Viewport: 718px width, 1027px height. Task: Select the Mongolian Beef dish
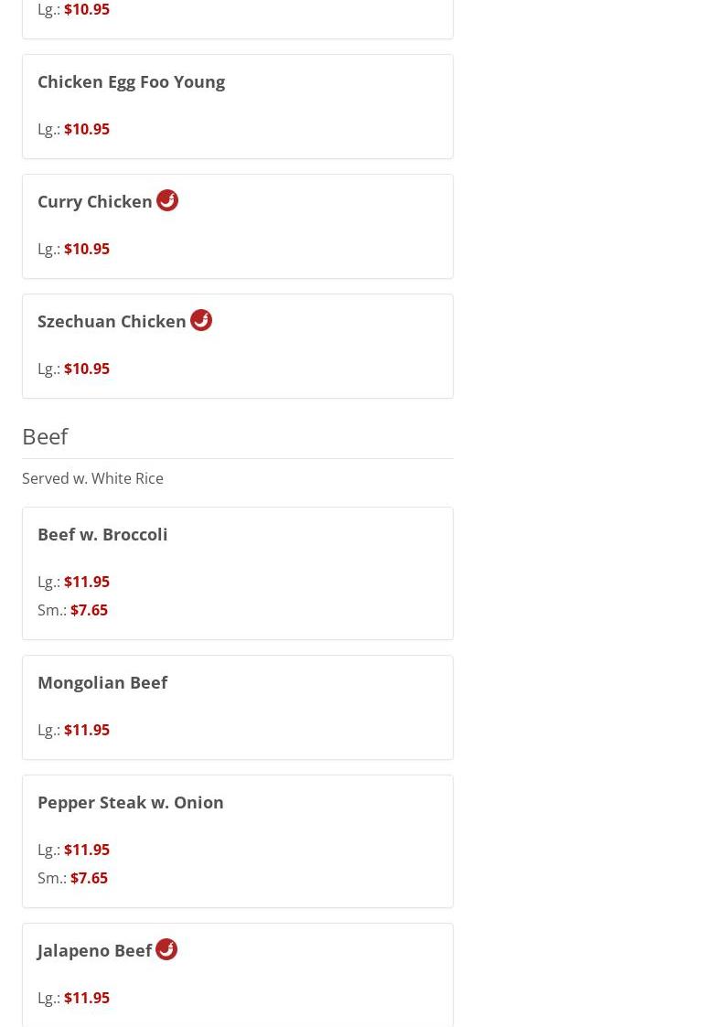(x=102, y=682)
